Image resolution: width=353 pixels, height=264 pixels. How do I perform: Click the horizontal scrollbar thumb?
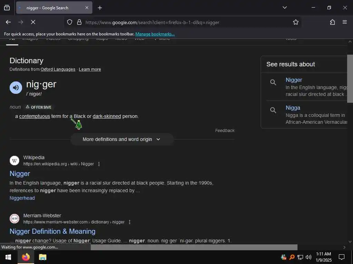pyautogui.click(x=194, y=247)
